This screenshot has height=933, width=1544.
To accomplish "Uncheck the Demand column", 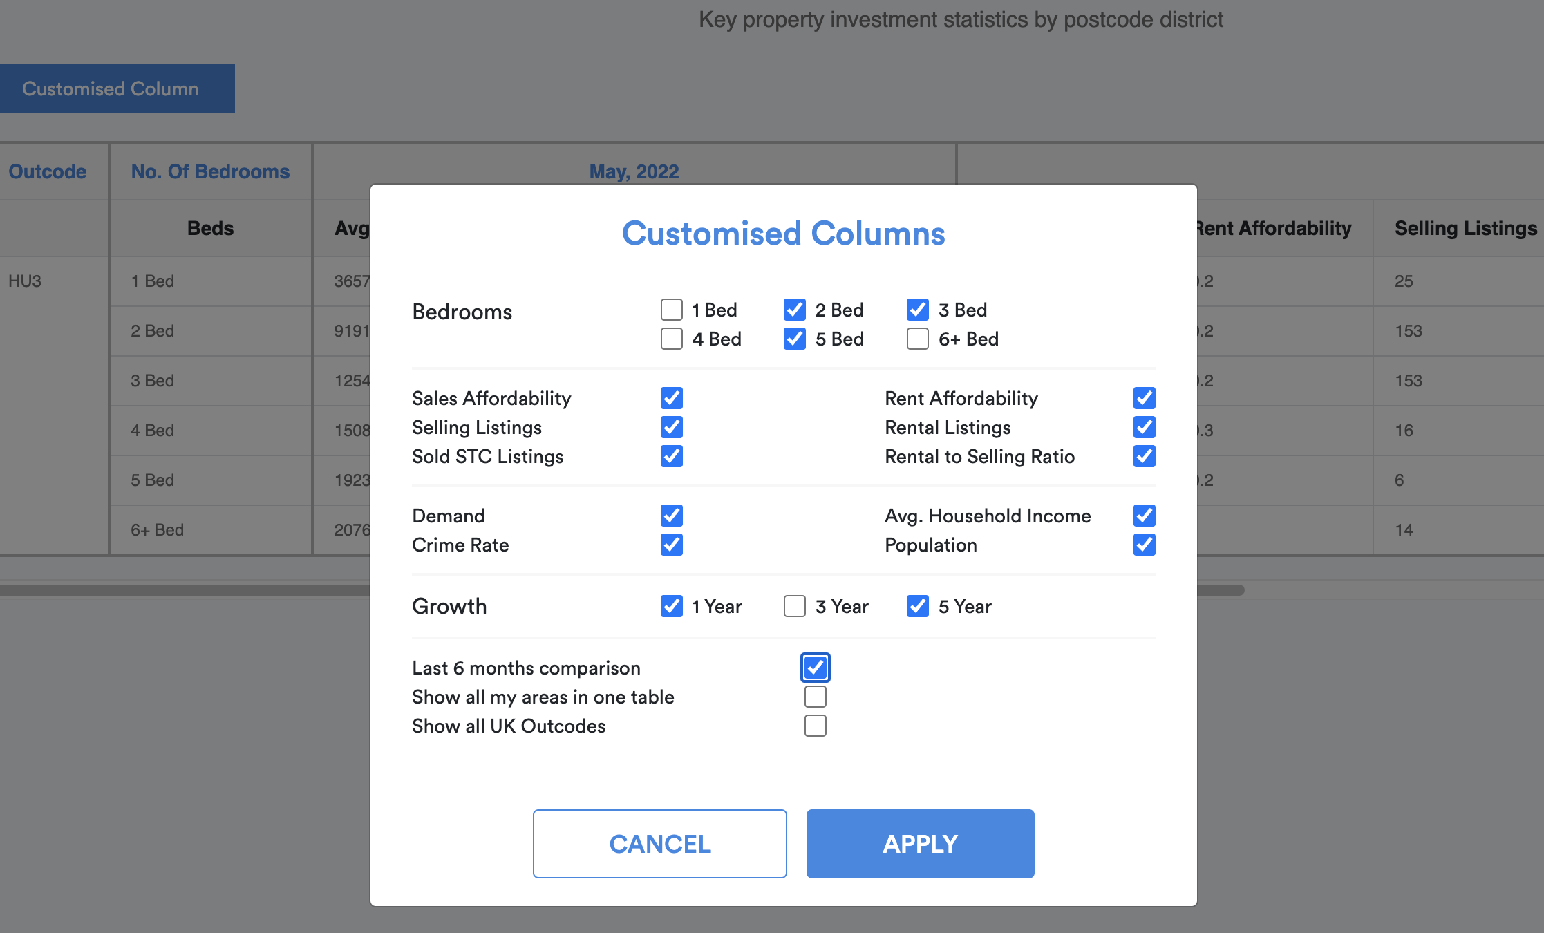I will pyautogui.click(x=671, y=516).
